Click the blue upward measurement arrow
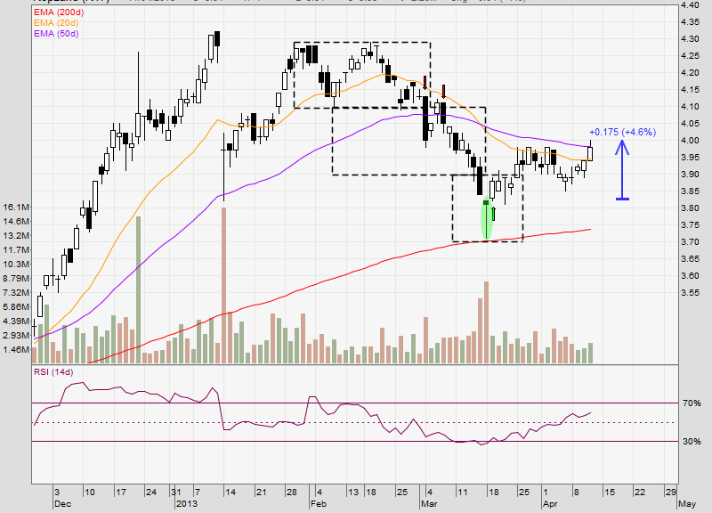The width and height of the screenshot is (712, 513). (x=623, y=160)
